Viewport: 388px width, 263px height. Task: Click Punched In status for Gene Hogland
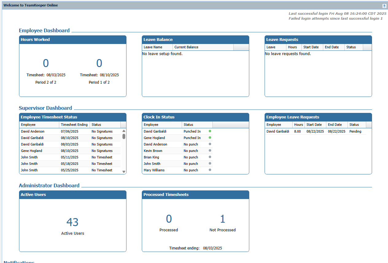click(x=192, y=138)
